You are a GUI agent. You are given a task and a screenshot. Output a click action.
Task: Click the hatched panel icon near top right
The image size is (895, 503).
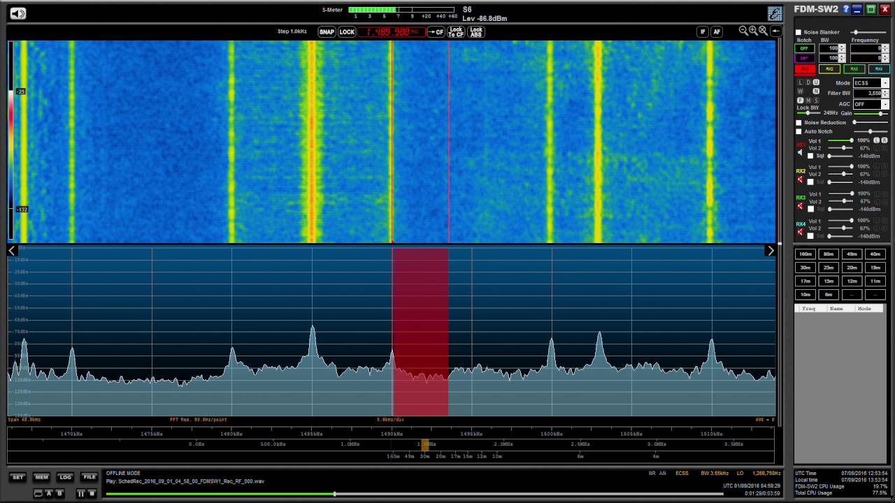775,13
